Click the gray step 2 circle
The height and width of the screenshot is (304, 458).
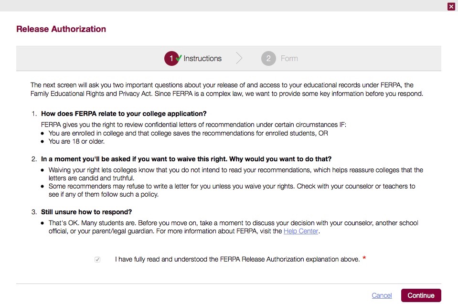pos(268,58)
